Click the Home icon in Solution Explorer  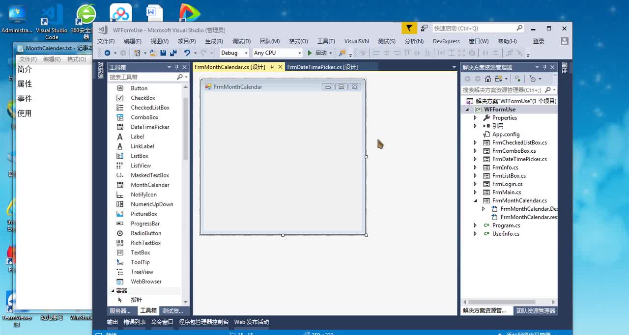coord(487,79)
